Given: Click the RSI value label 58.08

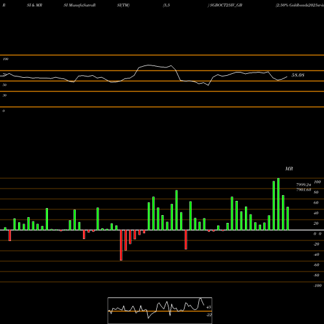Looking at the screenshot, I should [298, 75].
